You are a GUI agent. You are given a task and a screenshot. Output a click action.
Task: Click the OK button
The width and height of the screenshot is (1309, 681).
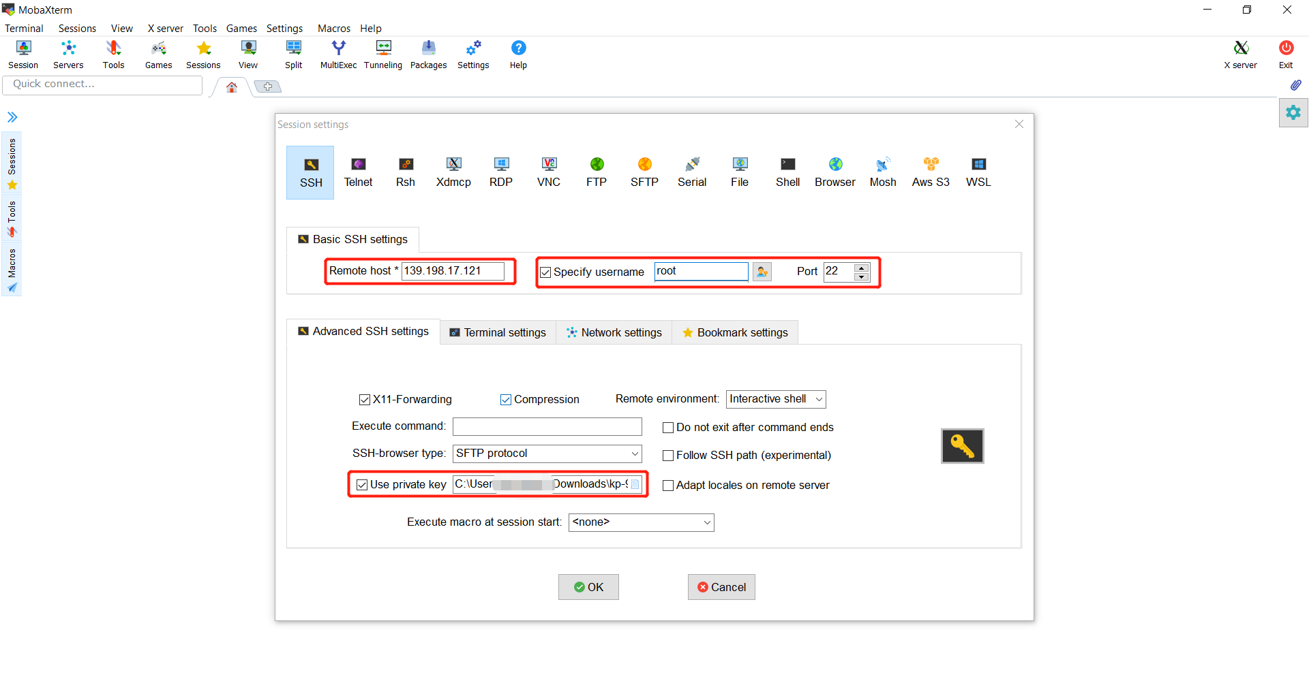click(x=588, y=587)
